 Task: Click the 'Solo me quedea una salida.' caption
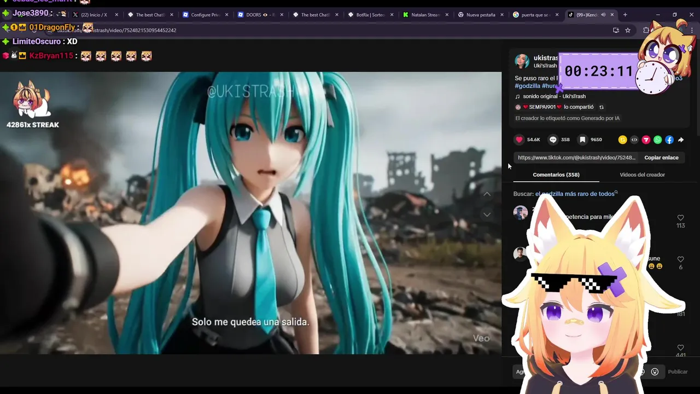click(x=250, y=322)
